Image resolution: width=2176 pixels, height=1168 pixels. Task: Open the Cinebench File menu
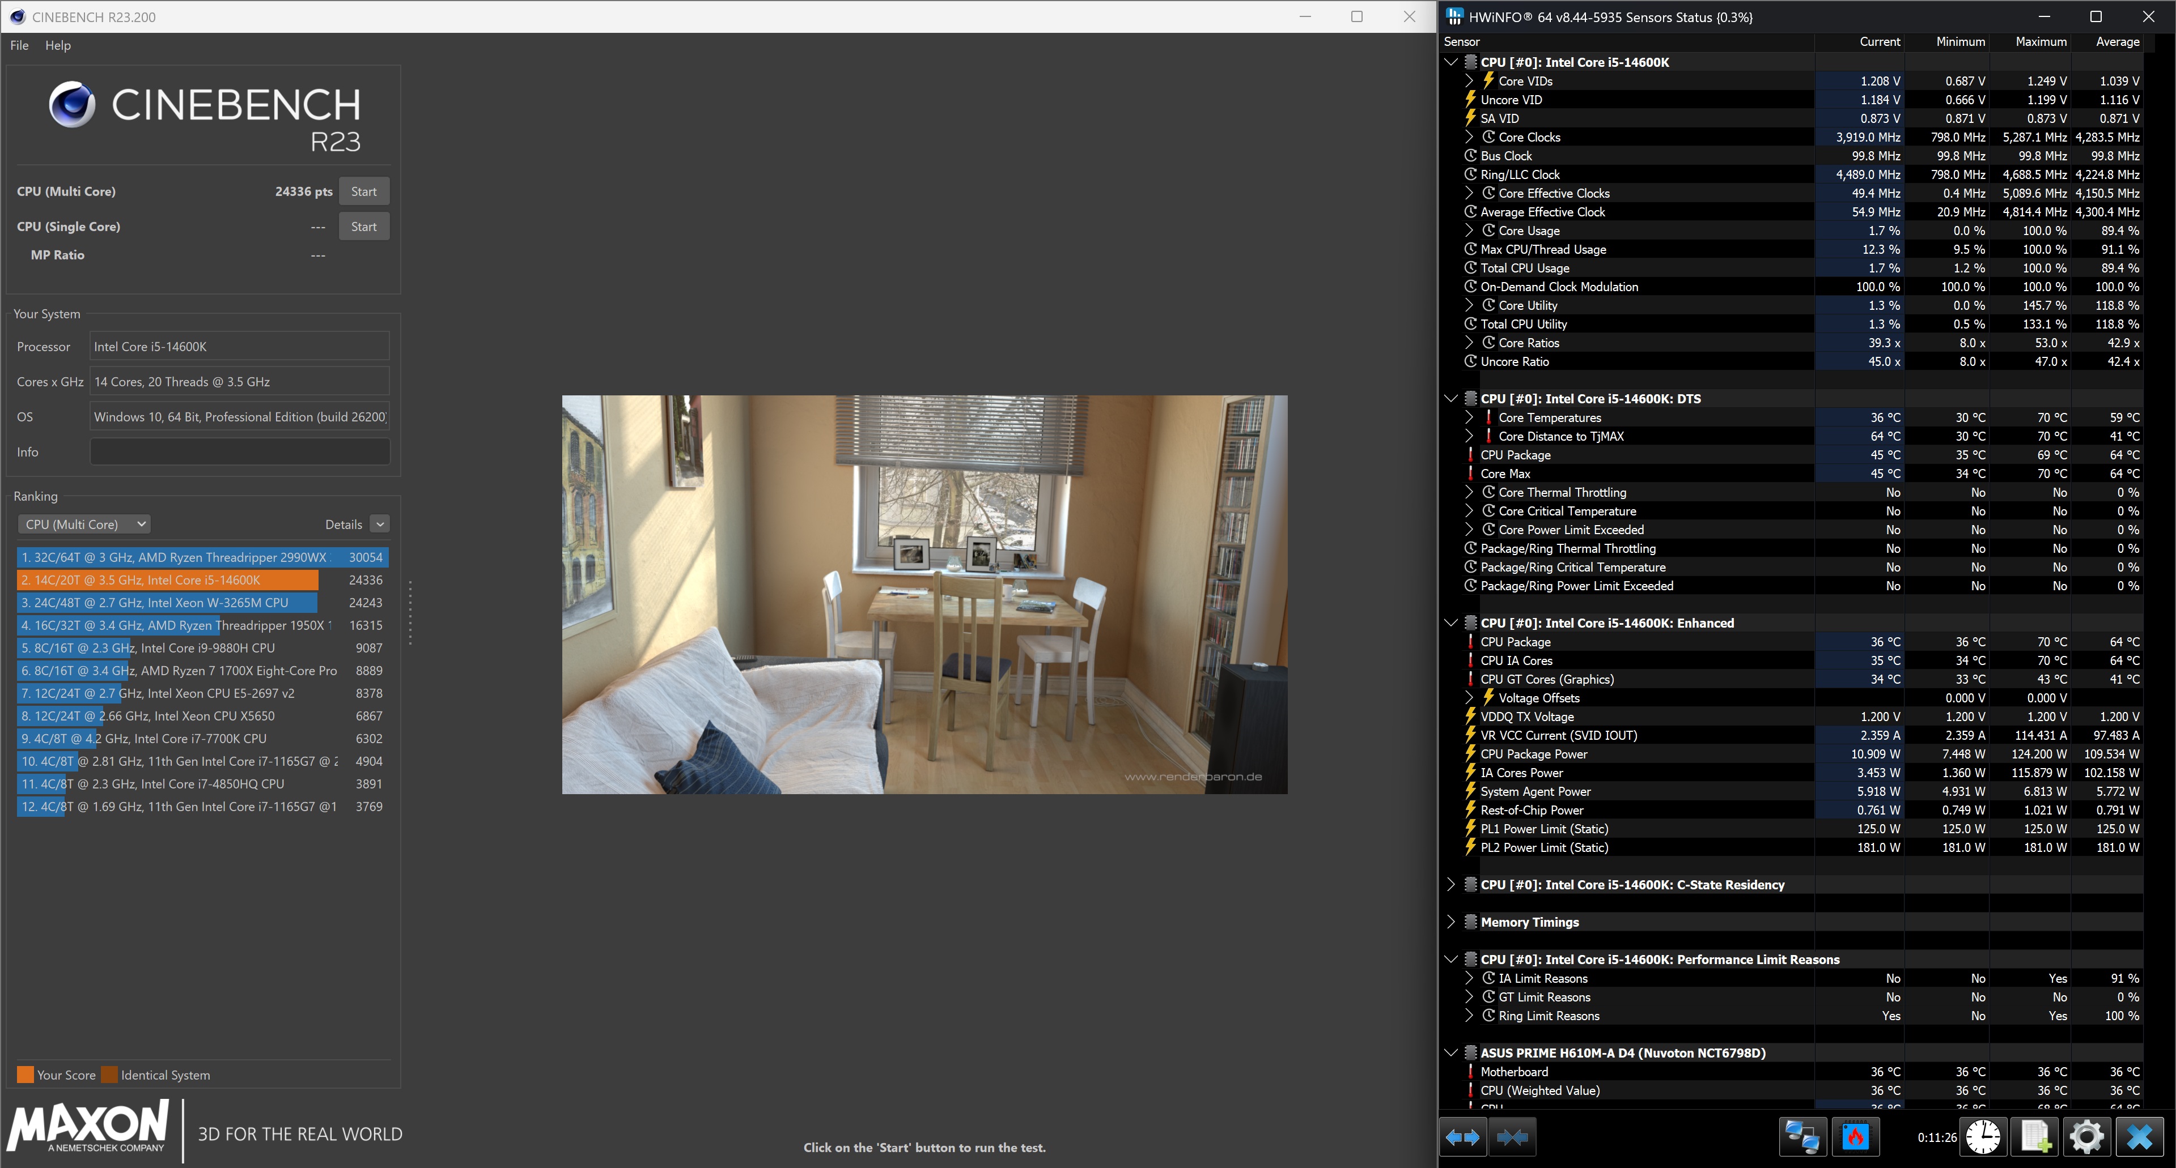(19, 45)
